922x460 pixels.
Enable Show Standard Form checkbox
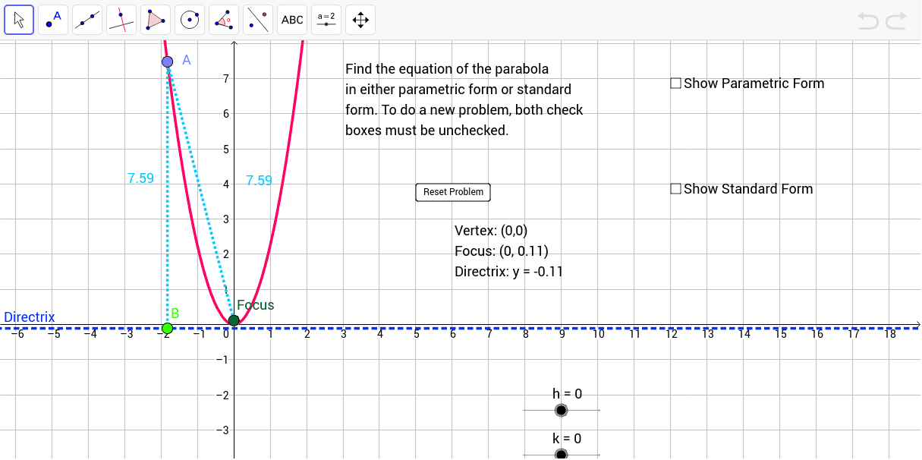pyautogui.click(x=675, y=189)
